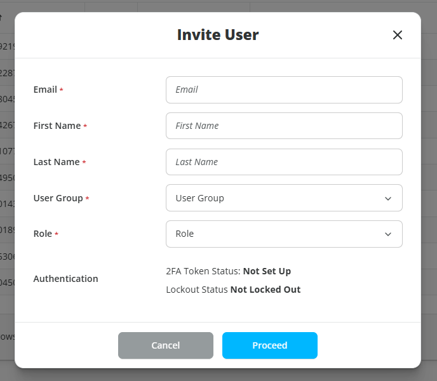Click the Role chevron arrow

click(x=388, y=234)
